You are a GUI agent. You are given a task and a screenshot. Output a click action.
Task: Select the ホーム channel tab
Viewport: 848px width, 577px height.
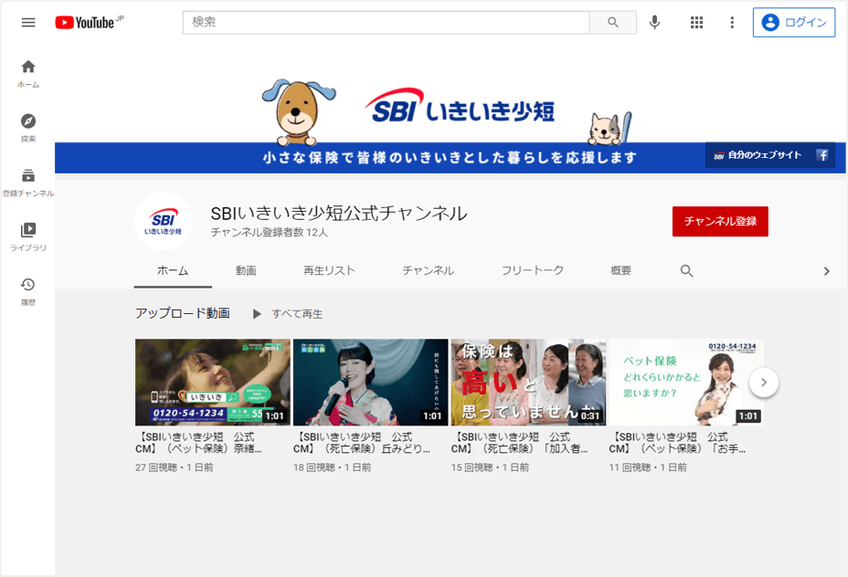(173, 270)
